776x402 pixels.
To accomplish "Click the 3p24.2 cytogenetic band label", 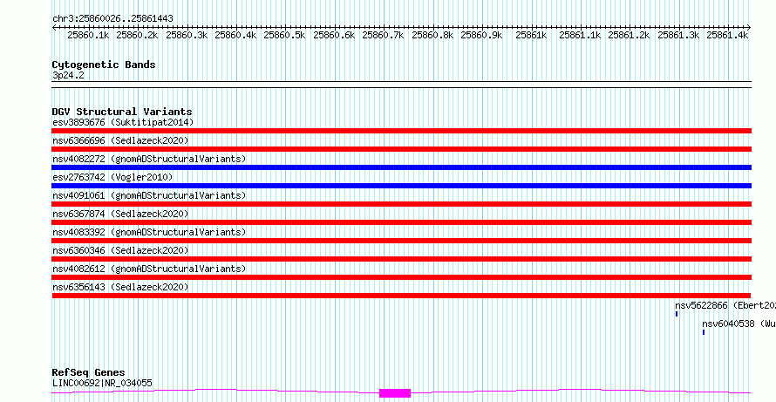I will click(68, 75).
